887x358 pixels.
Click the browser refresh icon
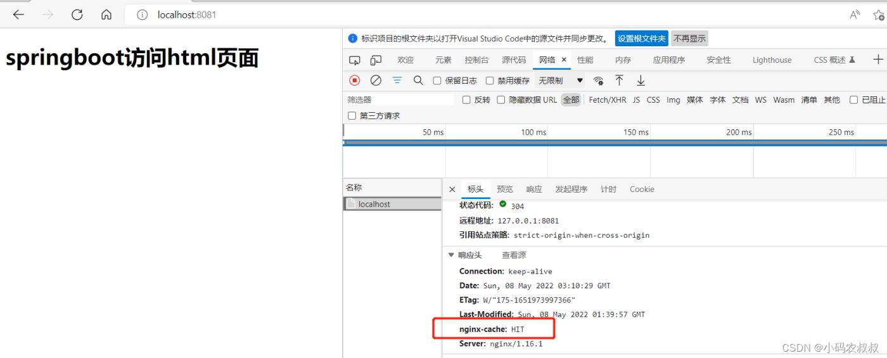77,15
